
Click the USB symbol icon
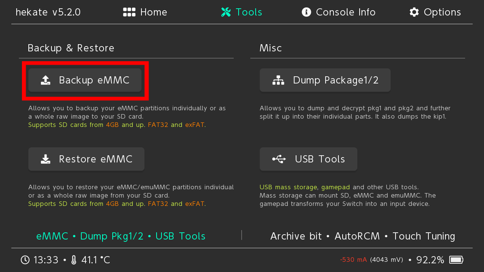(x=279, y=159)
